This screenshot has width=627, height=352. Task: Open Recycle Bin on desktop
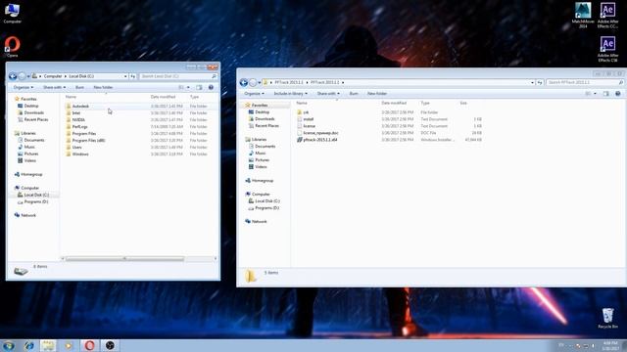click(x=607, y=318)
